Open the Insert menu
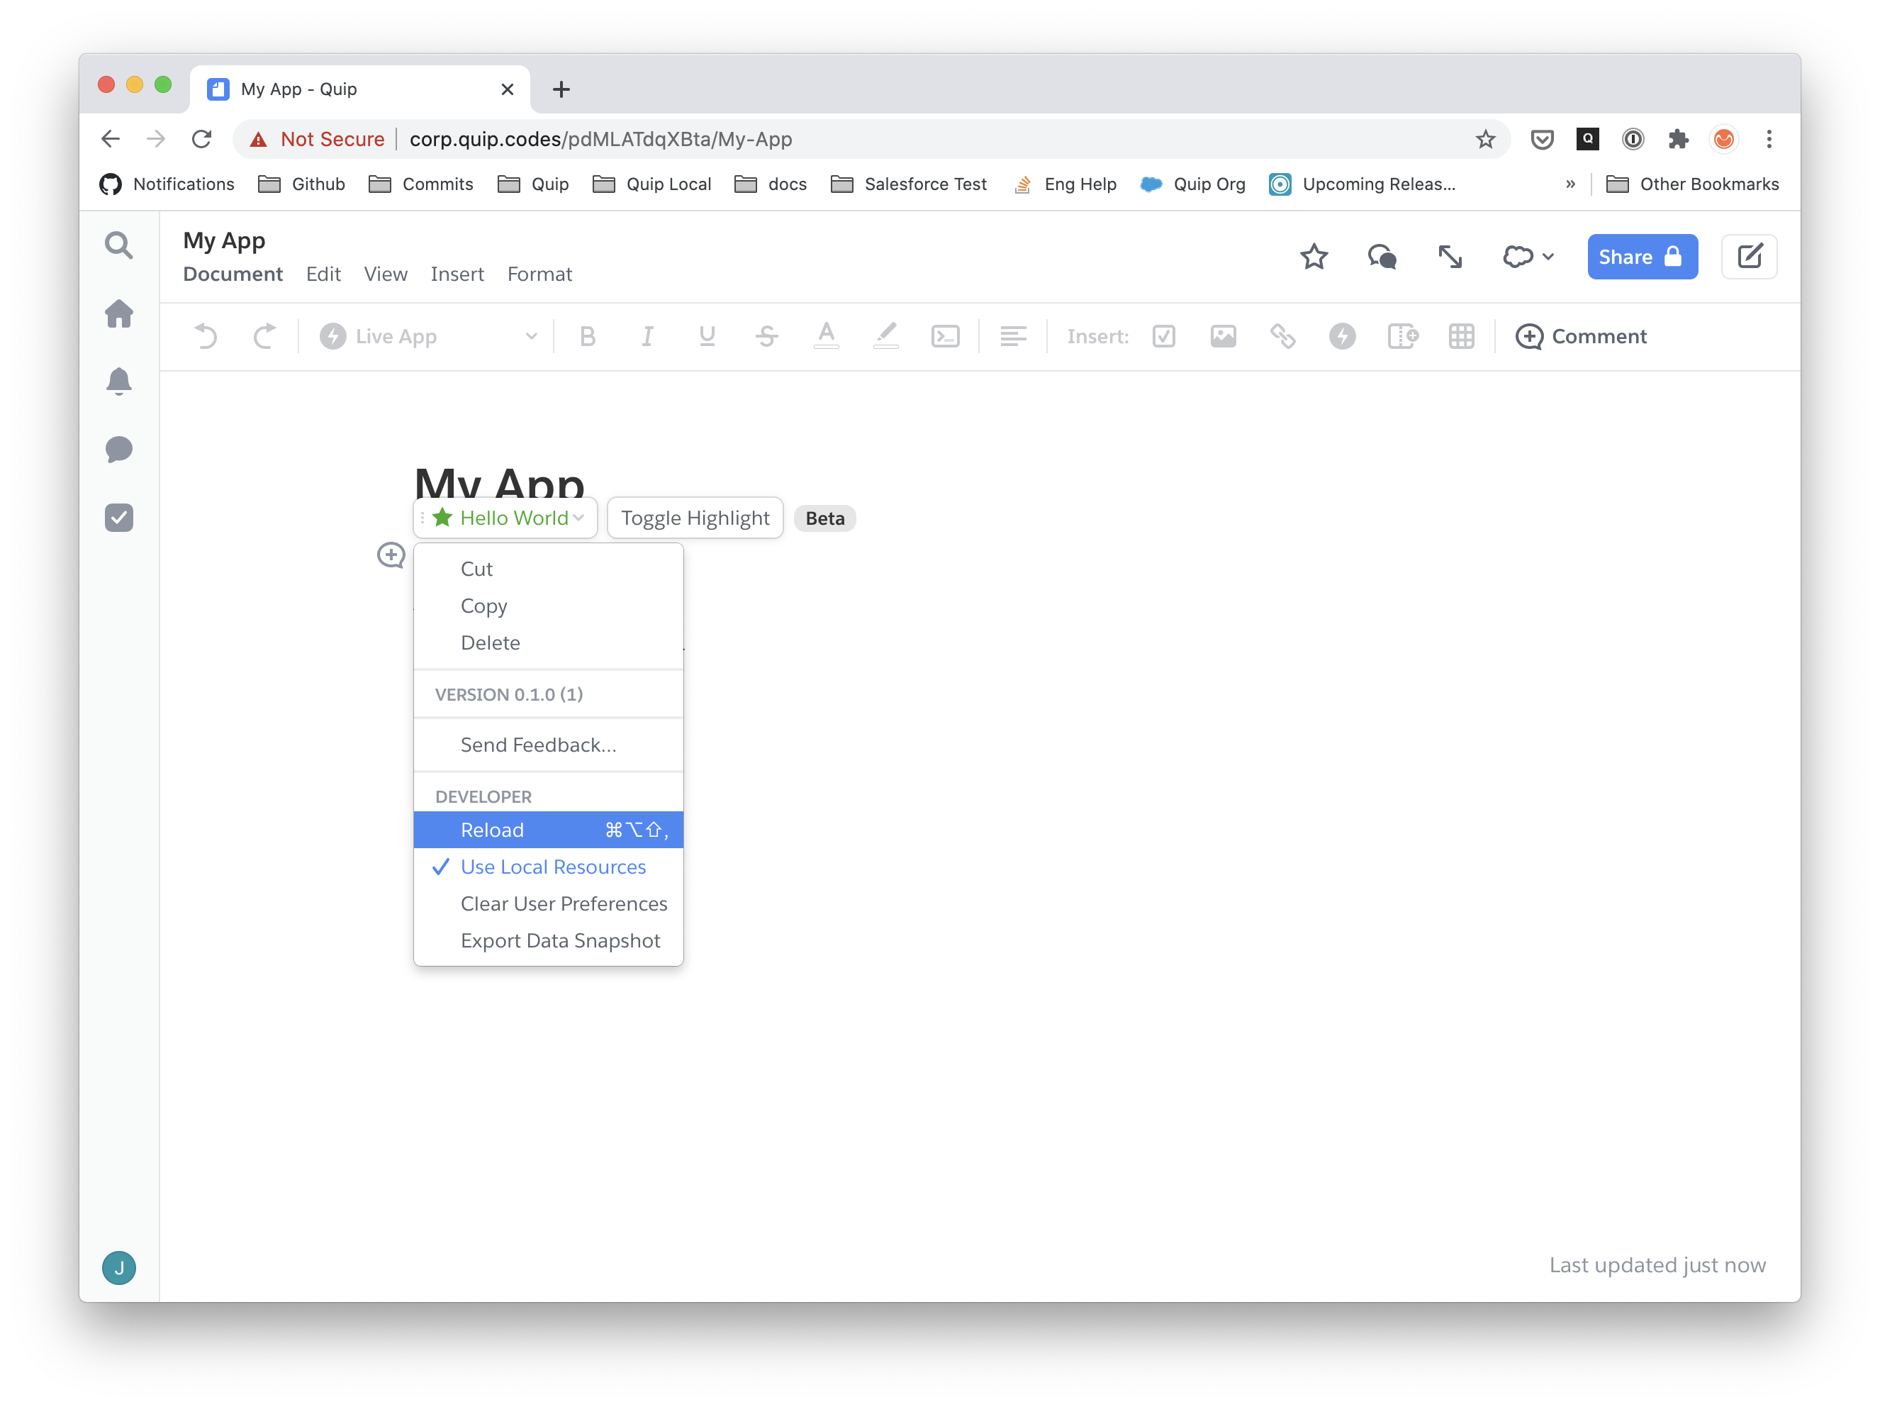Image resolution: width=1880 pixels, height=1407 pixels. (x=457, y=274)
